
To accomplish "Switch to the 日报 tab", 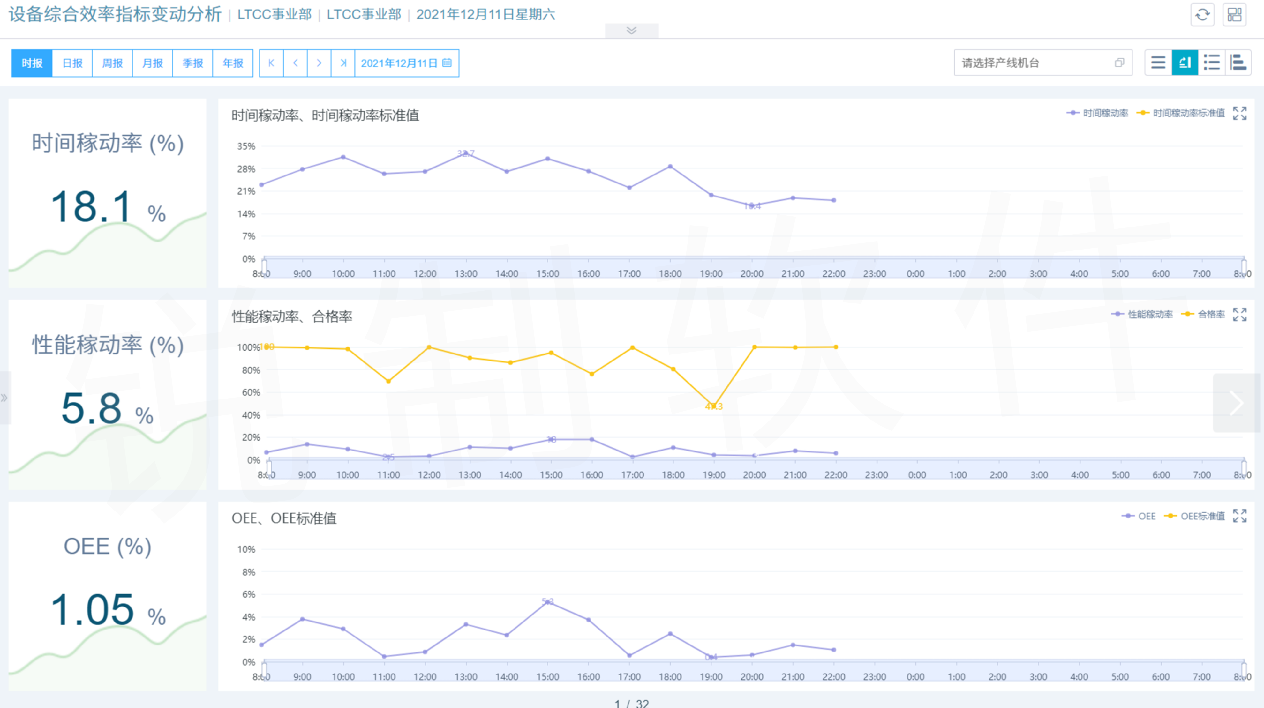I will coord(72,63).
